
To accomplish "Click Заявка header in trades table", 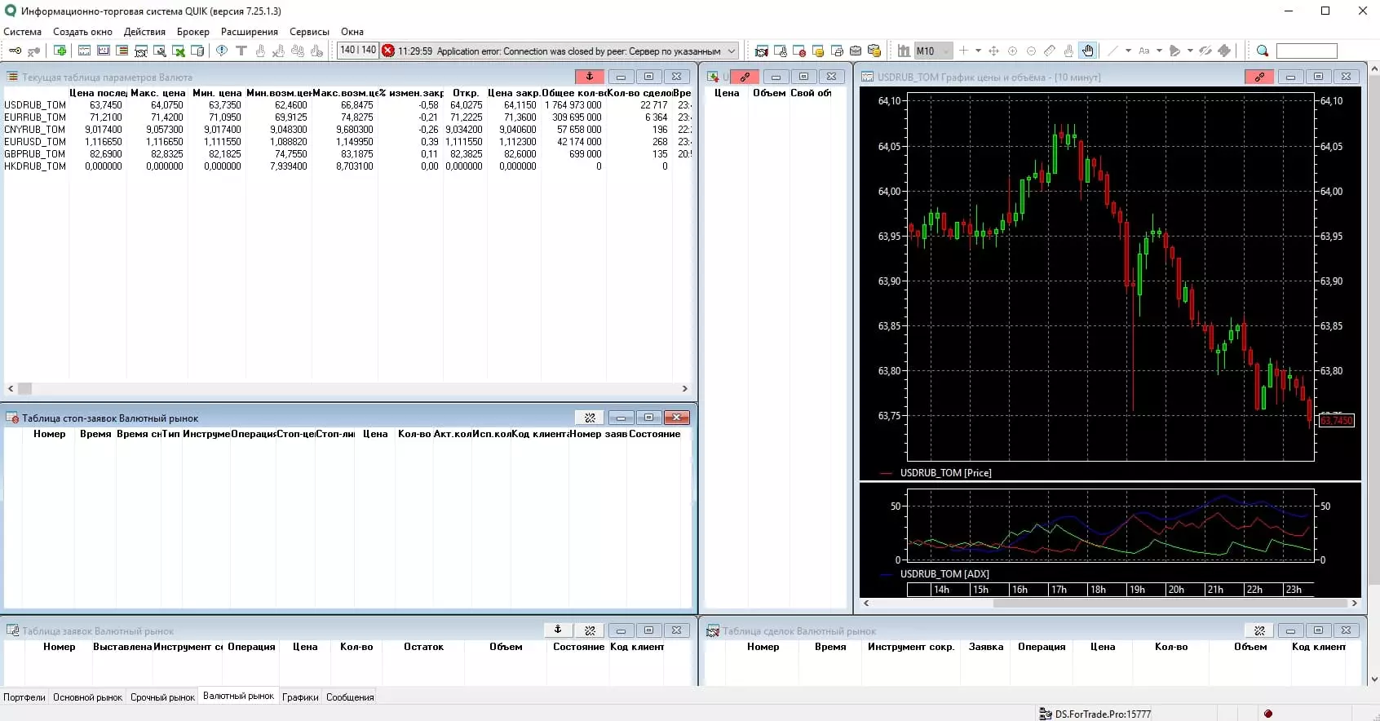I will 985,647.
